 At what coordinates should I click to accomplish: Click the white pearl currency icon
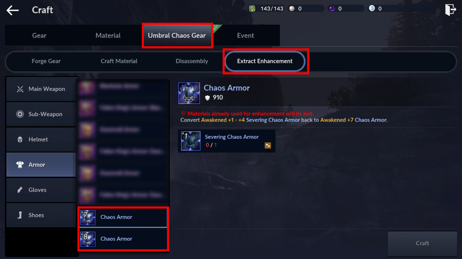292,8
